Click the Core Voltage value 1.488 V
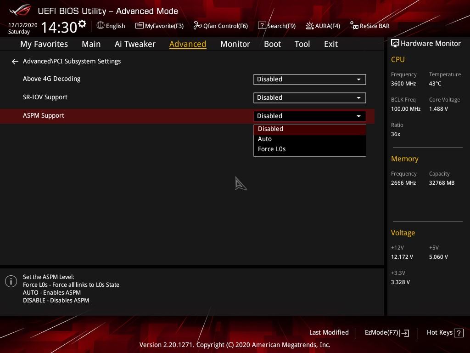The image size is (470, 353). pos(438,109)
